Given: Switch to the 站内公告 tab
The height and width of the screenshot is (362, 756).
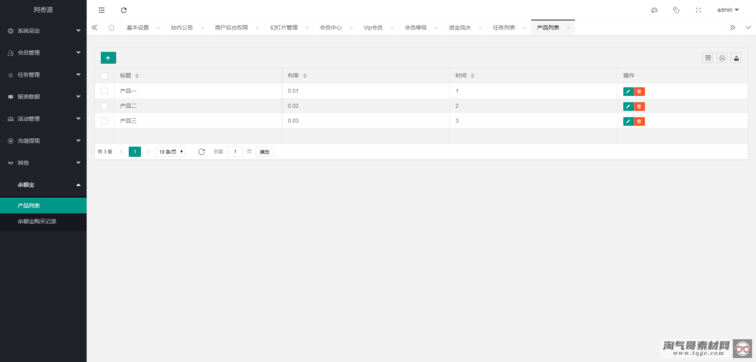Looking at the screenshot, I should tap(182, 28).
